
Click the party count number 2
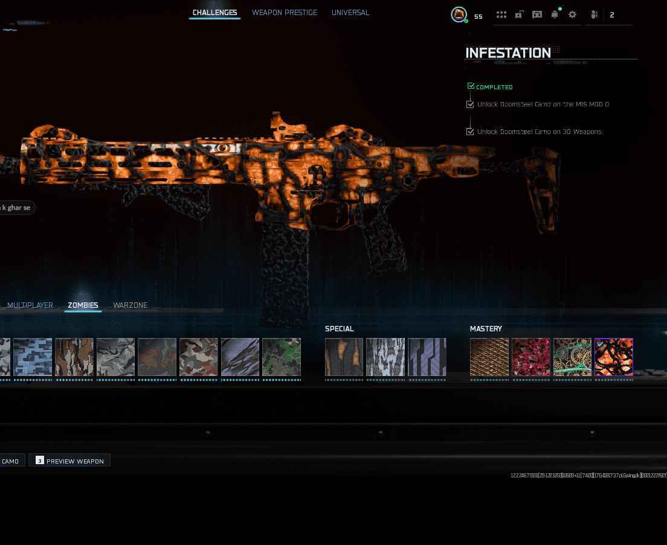(x=611, y=15)
